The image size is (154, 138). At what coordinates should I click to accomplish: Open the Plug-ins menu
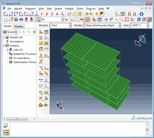[x=91, y=9]
